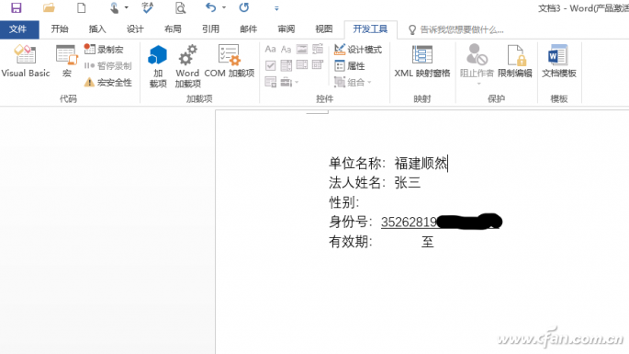The width and height of the screenshot is (629, 354).
Task: Insert drop-down list content control
Action: (302, 64)
